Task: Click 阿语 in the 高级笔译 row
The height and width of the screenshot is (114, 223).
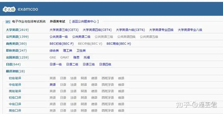Action: 84,91
